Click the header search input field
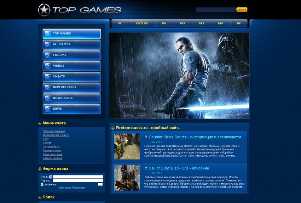This screenshot has height=203, width=301. click(215, 10)
